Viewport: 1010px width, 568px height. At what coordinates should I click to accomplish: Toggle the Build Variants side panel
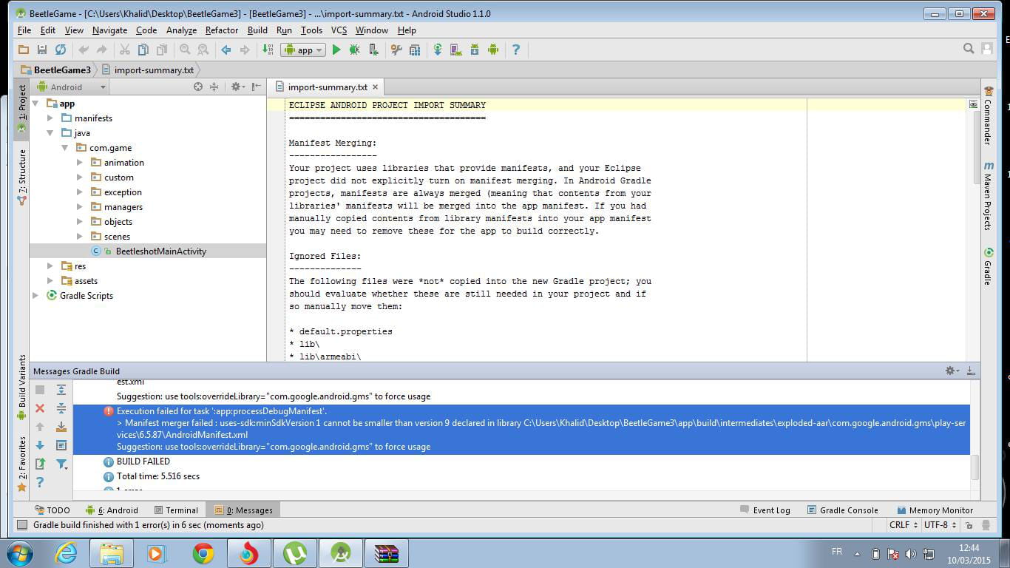[x=22, y=386]
